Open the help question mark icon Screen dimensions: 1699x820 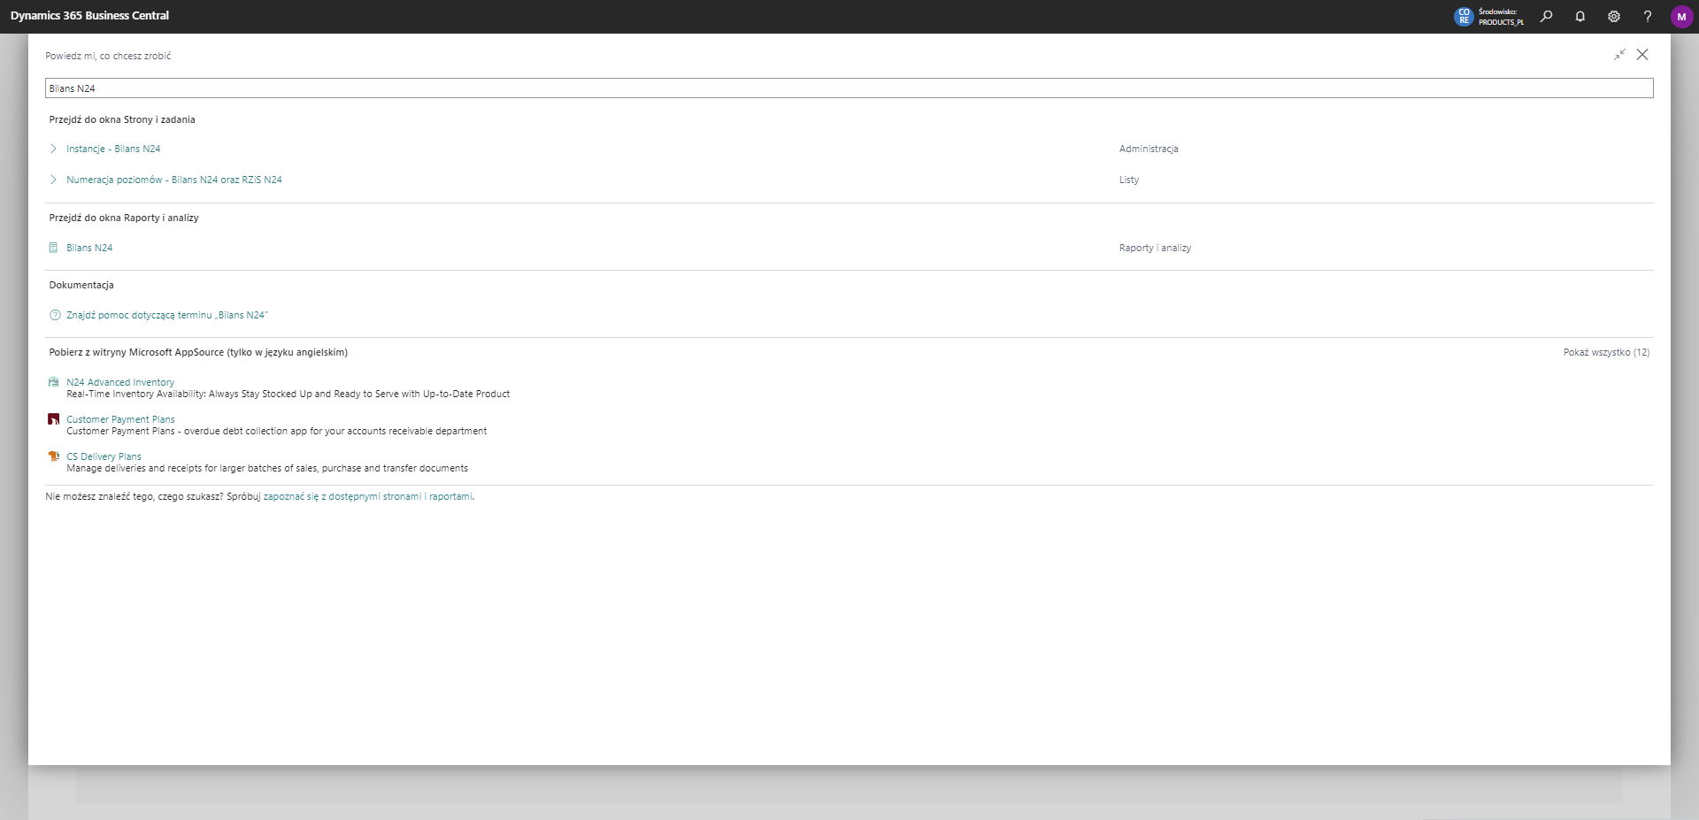coord(1647,16)
